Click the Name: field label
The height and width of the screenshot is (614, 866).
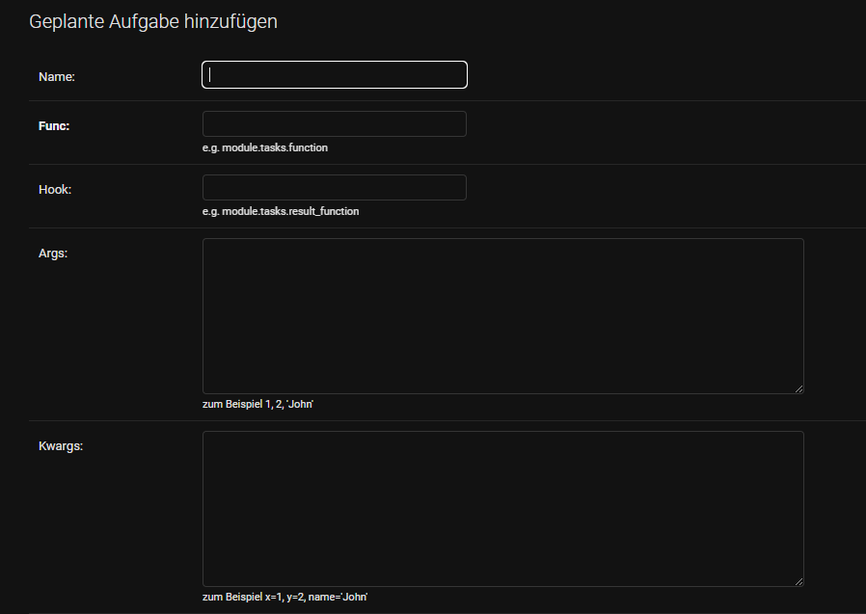point(57,76)
